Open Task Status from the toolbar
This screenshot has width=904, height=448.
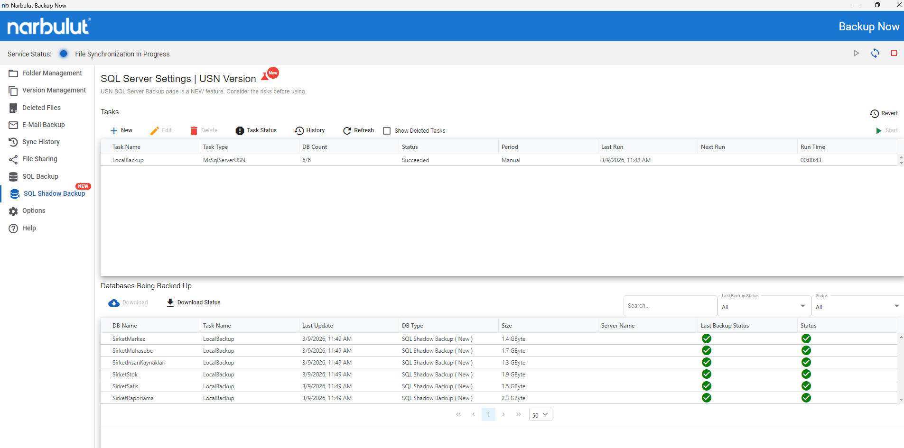coord(256,131)
